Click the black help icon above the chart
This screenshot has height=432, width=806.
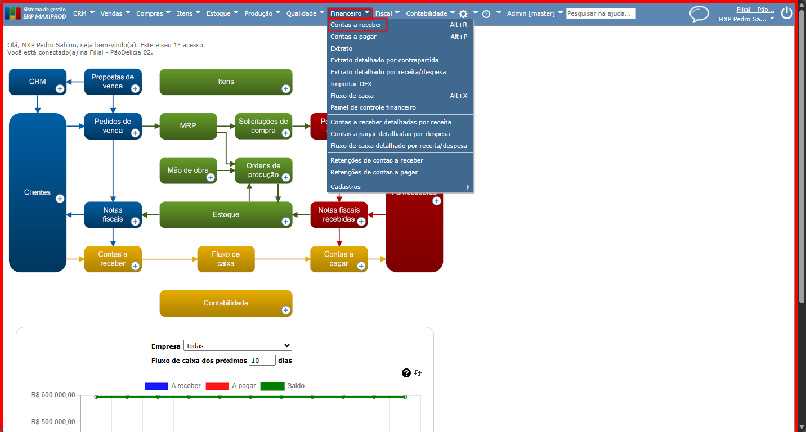406,373
